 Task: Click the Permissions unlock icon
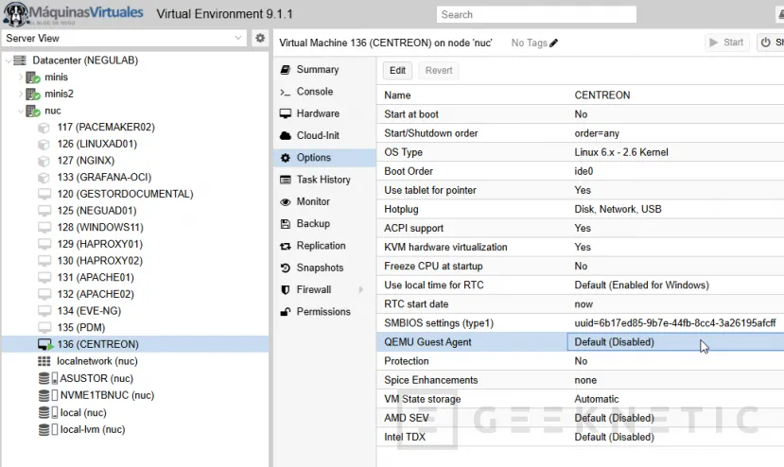coord(285,312)
